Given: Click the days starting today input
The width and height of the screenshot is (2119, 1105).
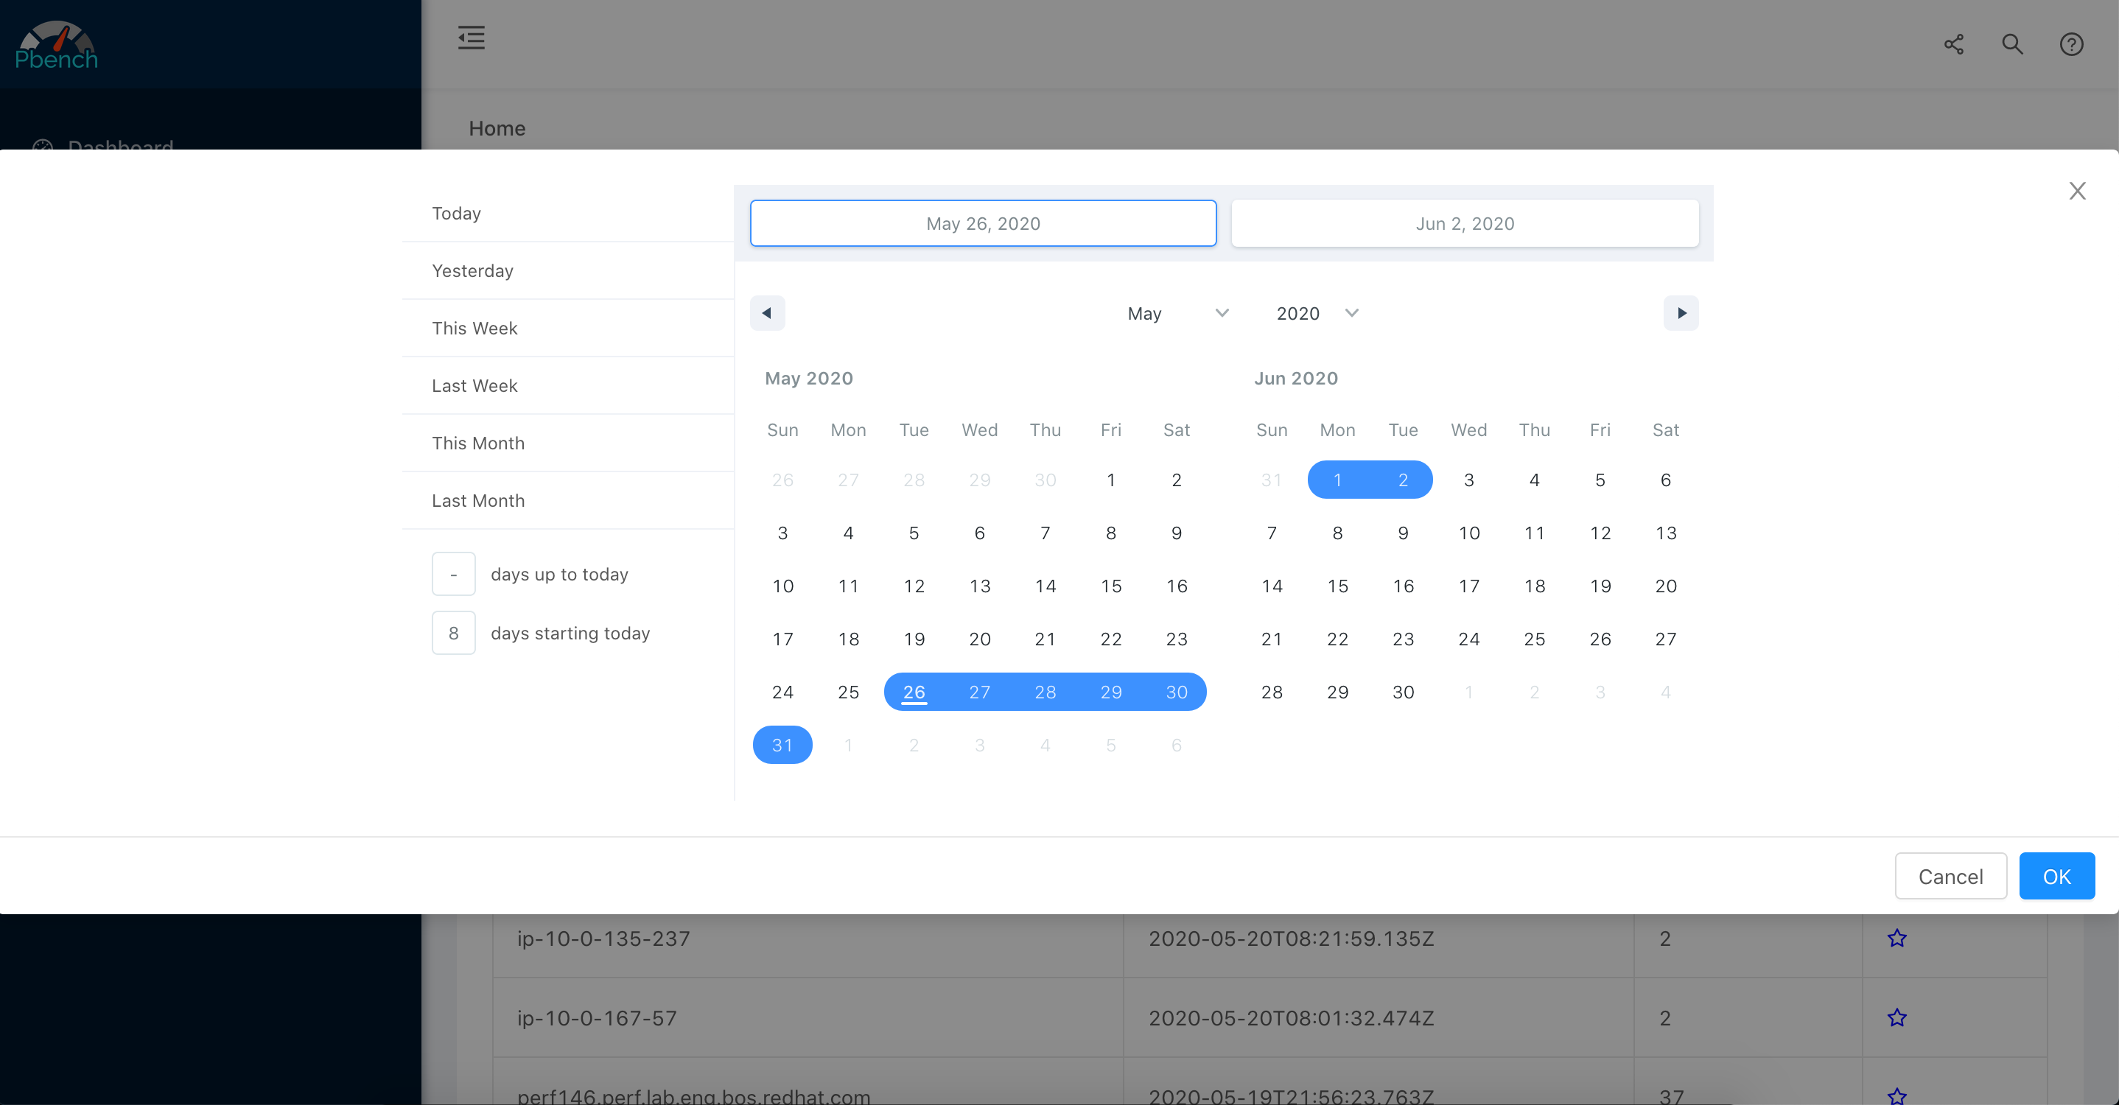Looking at the screenshot, I should point(453,633).
